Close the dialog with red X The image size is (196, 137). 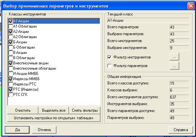coord(191,6)
